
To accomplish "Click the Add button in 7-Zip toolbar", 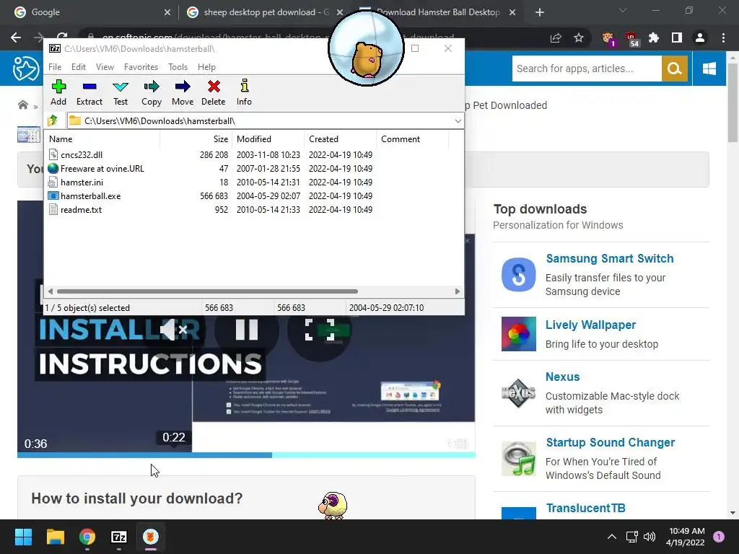I will 58,93.
